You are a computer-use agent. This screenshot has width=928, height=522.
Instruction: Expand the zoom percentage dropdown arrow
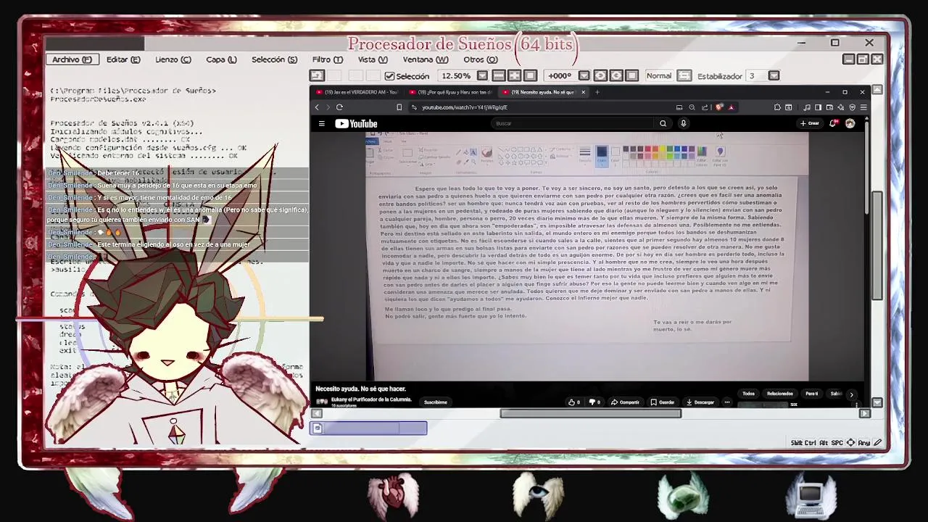pos(482,76)
